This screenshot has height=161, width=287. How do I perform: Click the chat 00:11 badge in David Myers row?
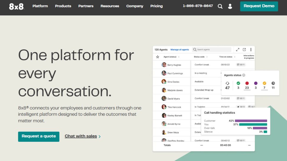[241, 98]
